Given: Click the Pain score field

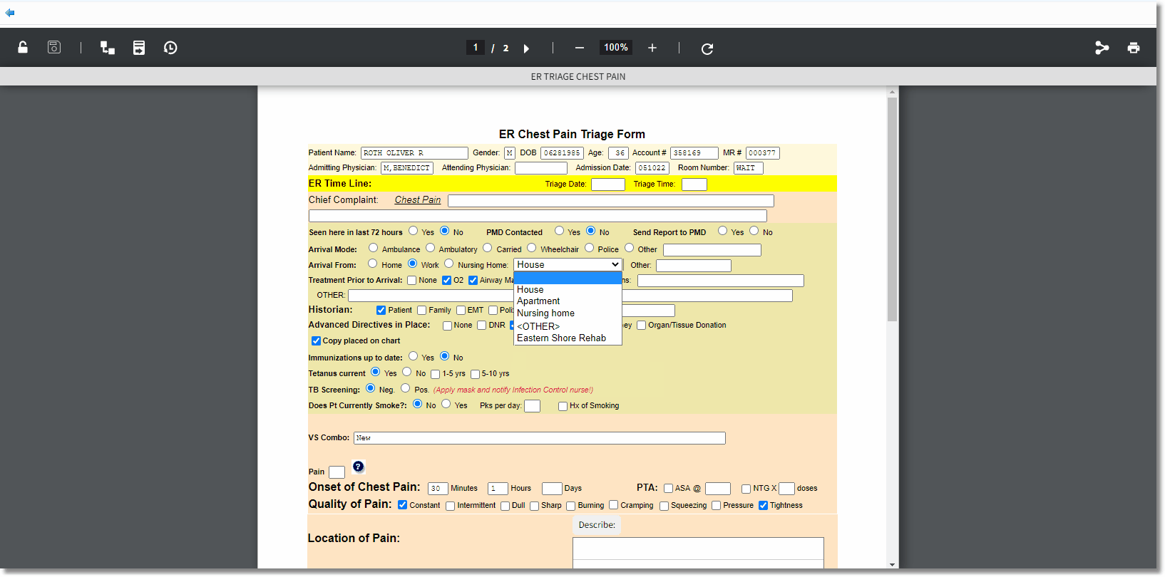Looking at the screenshot, I should point(337,472).
